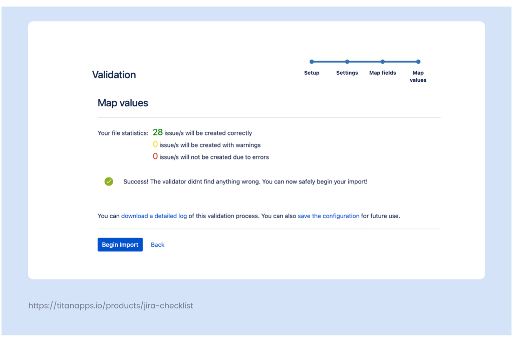Click the large Map values section heading
The image size is (513, 342).
[x=123, y=103]
